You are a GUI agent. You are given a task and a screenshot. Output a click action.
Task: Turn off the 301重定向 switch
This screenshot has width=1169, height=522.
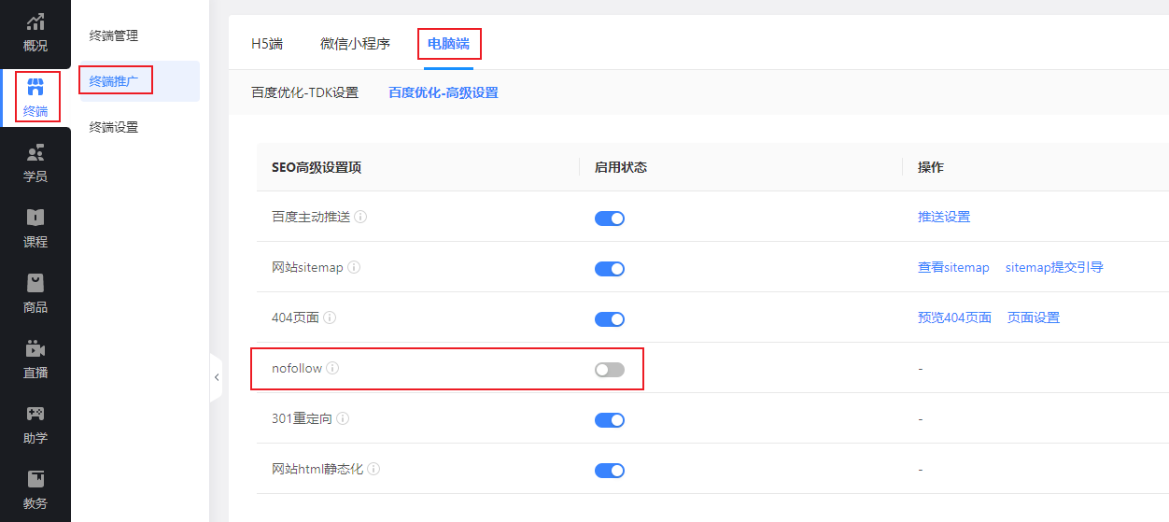[610, 420]
